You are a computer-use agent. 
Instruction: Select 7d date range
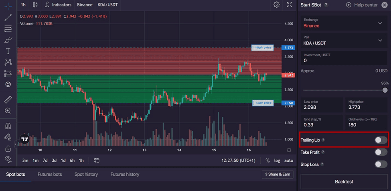coord(45,161)
